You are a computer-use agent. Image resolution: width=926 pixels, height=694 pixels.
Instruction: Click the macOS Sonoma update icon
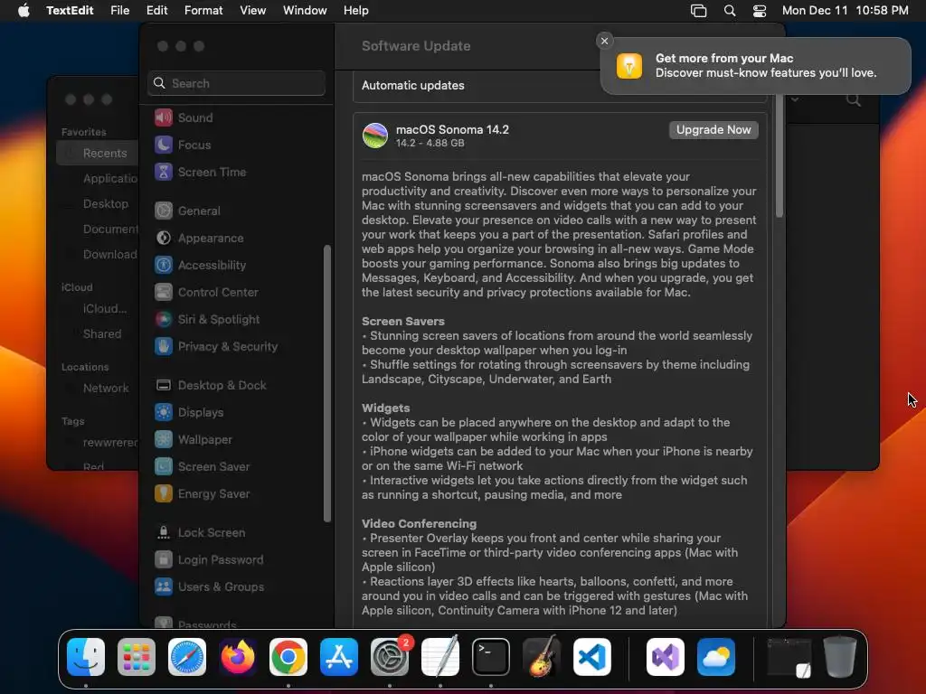[x=375, y=136]
